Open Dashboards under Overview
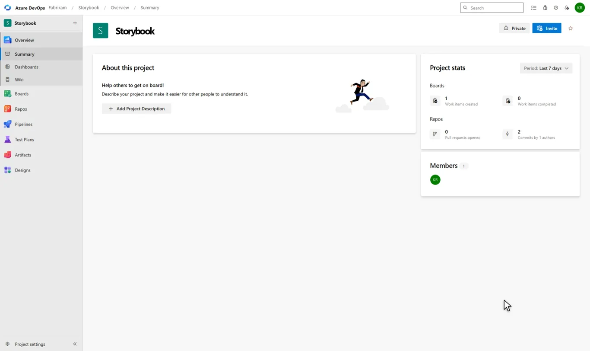 coord(41,67)
